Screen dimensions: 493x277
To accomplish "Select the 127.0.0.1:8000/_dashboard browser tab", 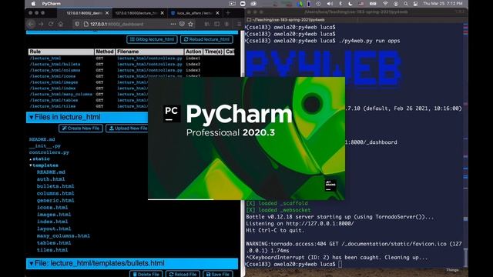I will click(84, 13).
